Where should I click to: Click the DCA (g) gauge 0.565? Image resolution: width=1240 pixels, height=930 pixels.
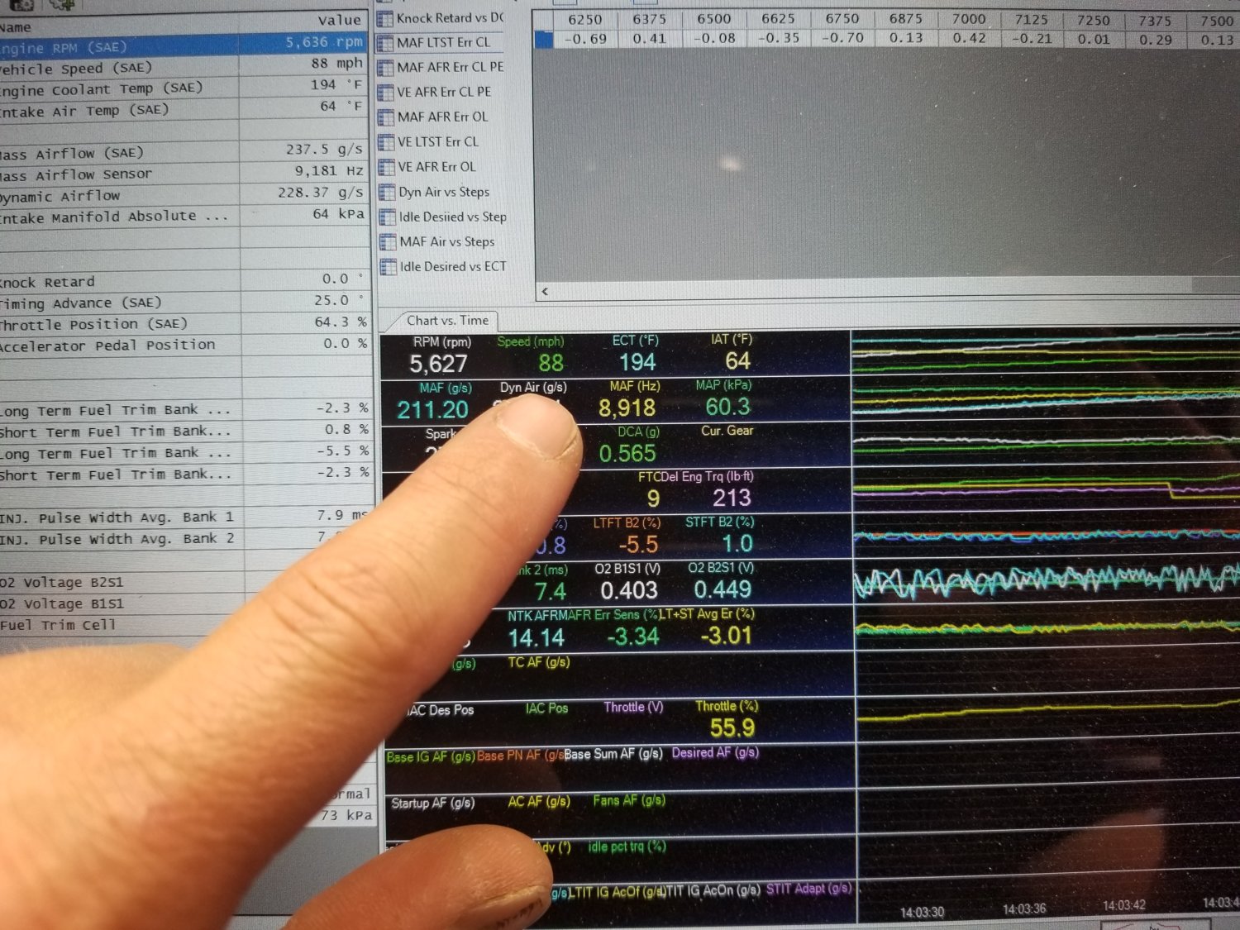point(630,446)
